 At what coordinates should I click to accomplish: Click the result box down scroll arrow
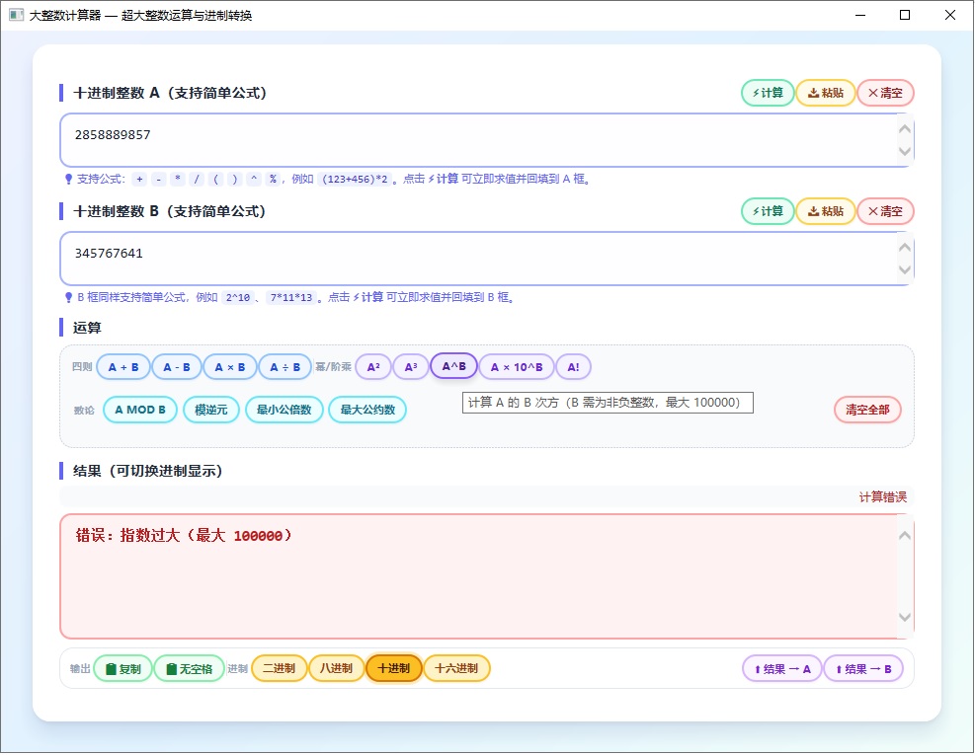(x=905, y=617)
